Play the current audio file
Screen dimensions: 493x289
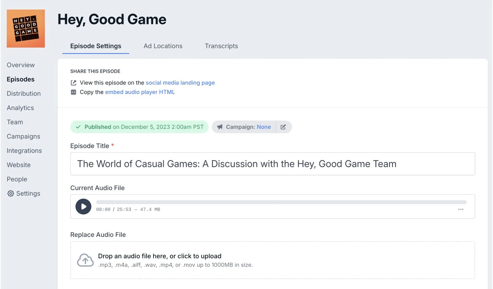(83, 207)
